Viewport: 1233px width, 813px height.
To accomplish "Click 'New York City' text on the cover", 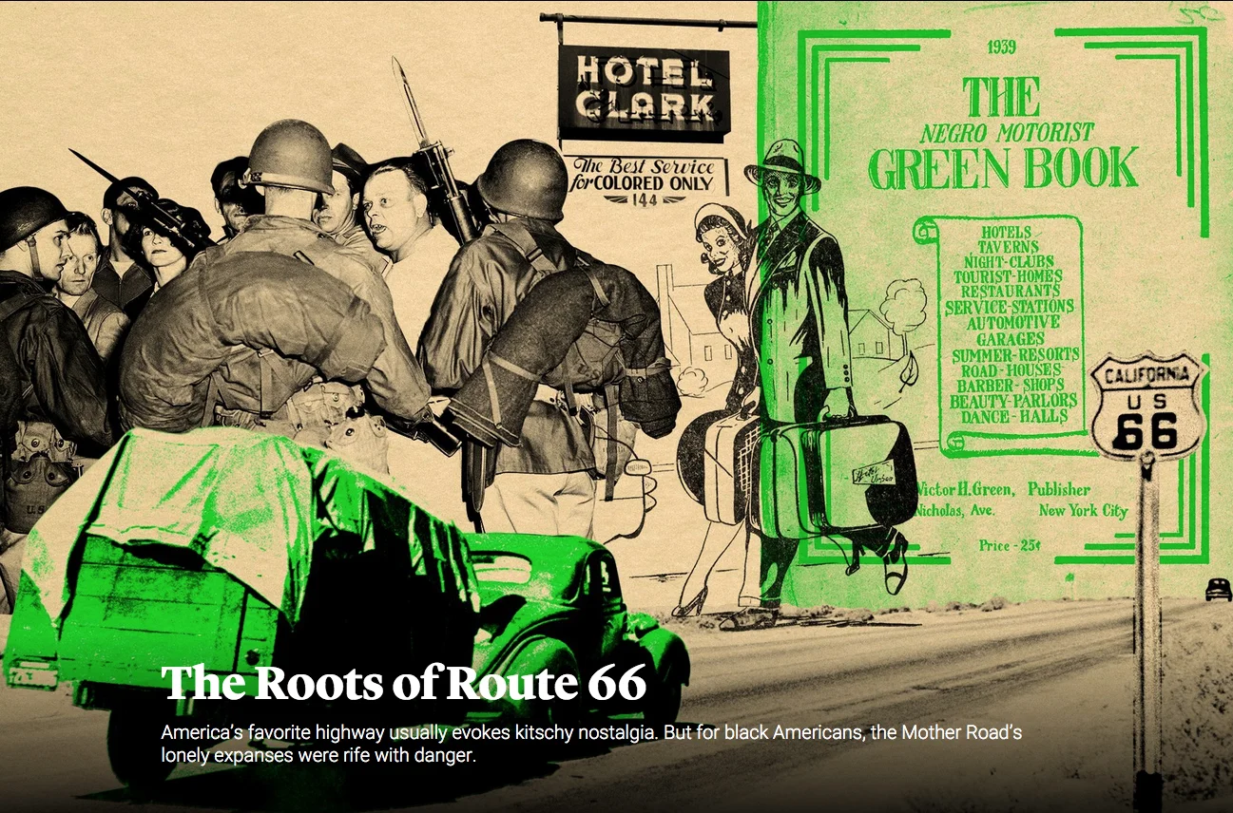I will coord(1083,511).
